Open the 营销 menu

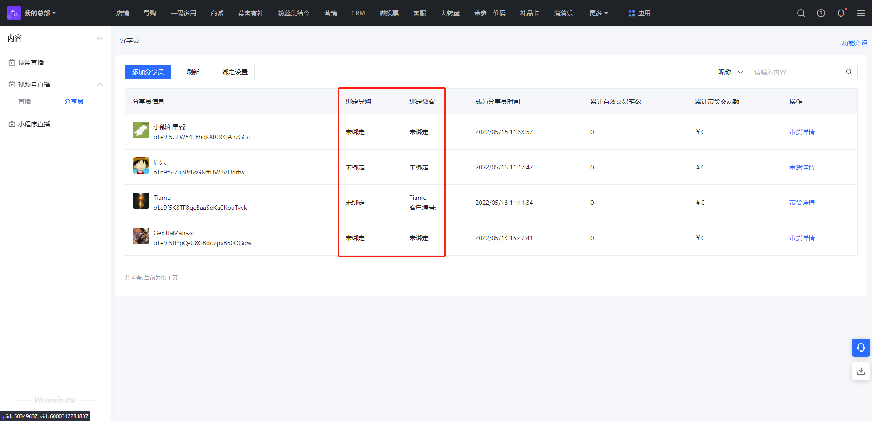(331, 13)
